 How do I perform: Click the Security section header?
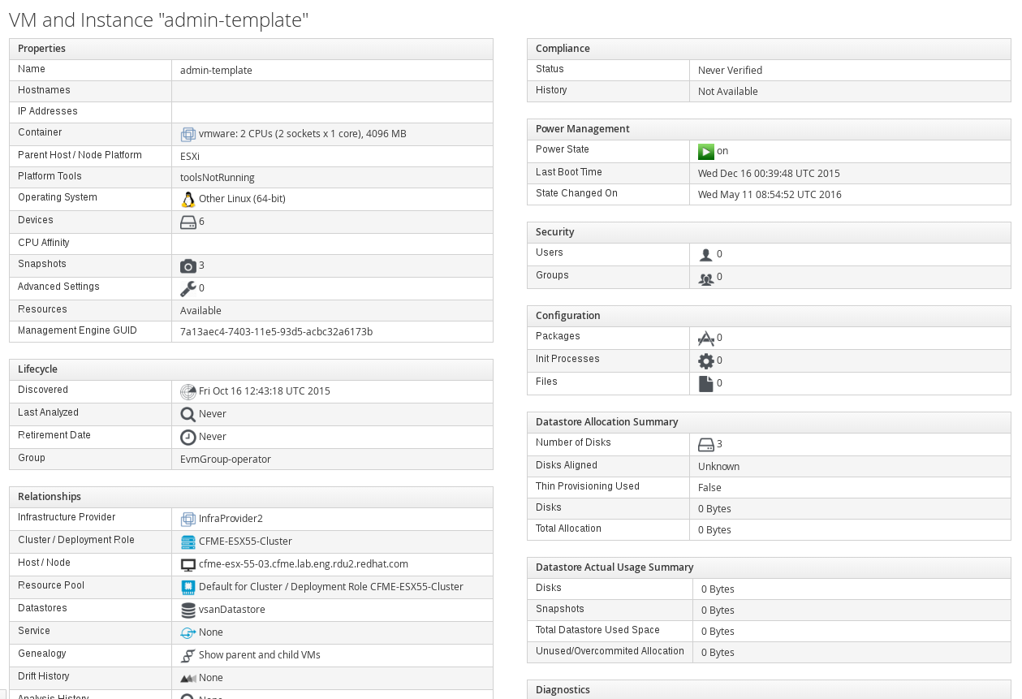point(769,232)
